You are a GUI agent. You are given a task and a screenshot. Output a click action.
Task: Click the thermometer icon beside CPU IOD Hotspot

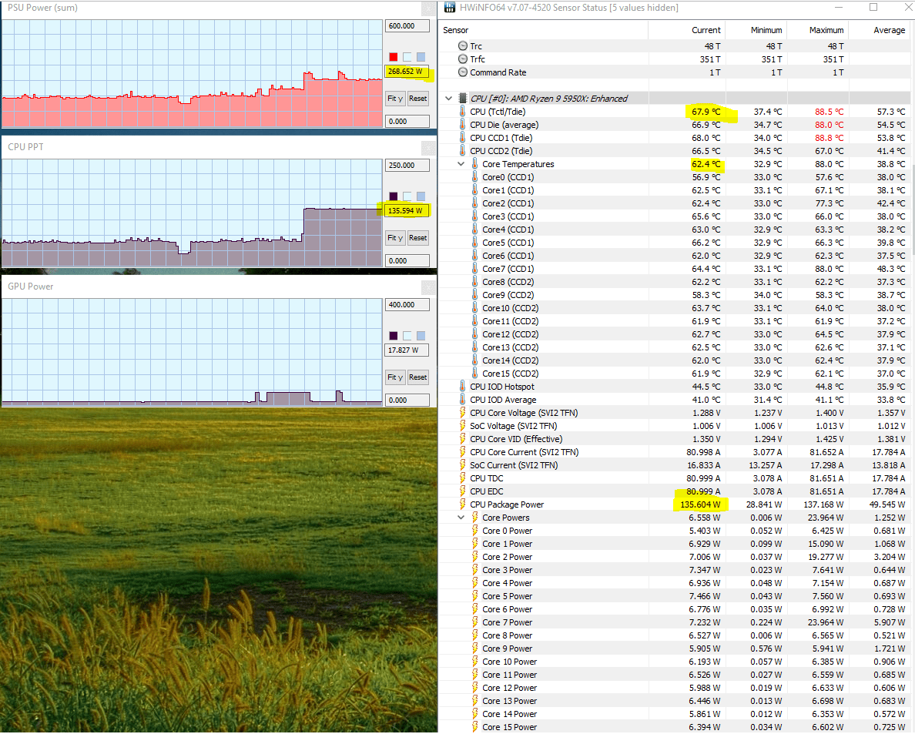(462, 387)
